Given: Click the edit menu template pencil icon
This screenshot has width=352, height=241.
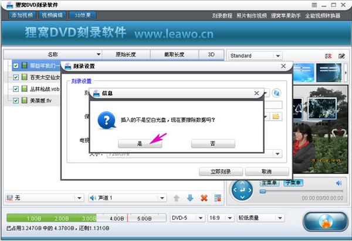Looking at the screenshot, I should [x=342, y=56].
